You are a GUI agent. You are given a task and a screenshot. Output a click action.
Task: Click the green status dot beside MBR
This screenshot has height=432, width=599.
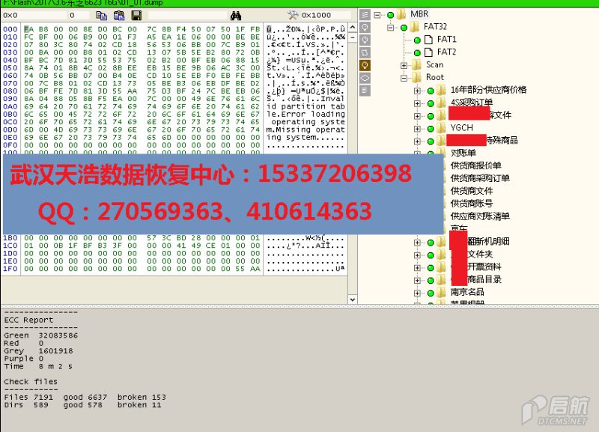click(390, 14)
